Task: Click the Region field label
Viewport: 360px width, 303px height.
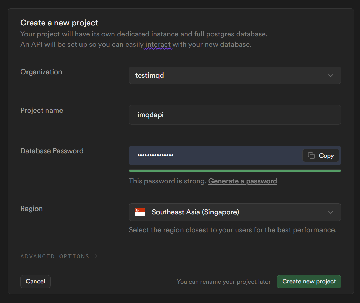Action: pyautogui.click(x=32, y=209)
